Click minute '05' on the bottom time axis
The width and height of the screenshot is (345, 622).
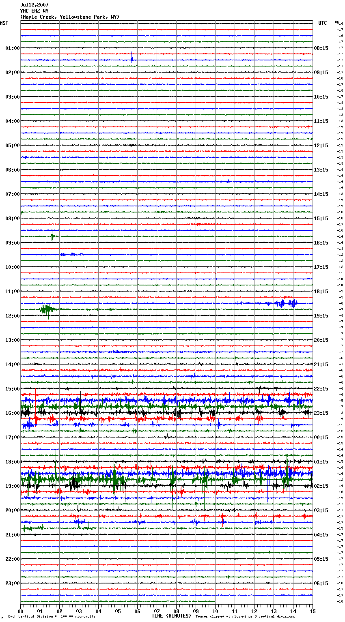click(118, 611)
